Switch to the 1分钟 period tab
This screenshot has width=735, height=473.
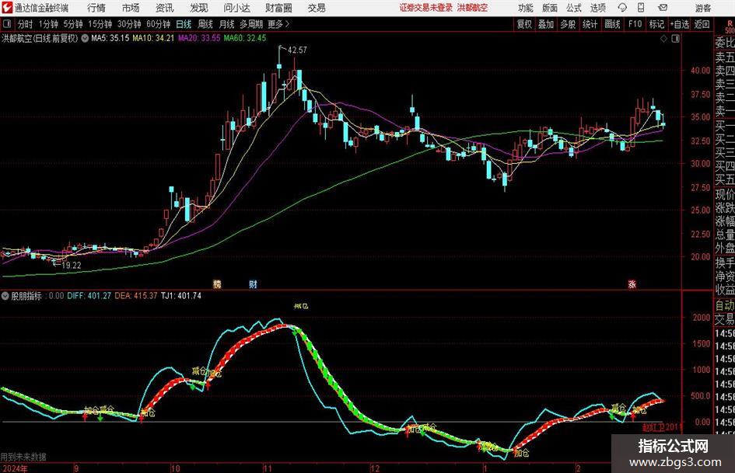click(48, 24)
